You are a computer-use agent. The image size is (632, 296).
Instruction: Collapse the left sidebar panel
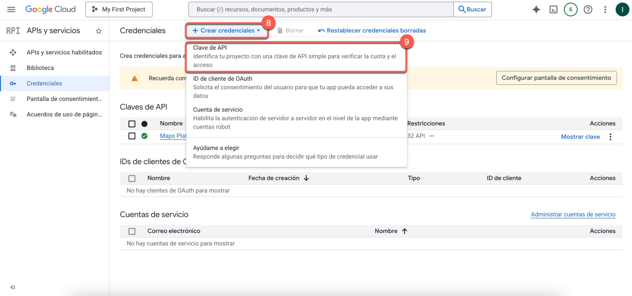[12, 287]
